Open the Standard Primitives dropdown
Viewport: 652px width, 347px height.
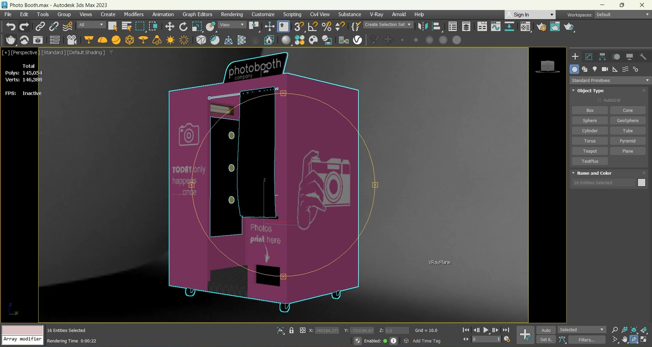click(610, 80)
